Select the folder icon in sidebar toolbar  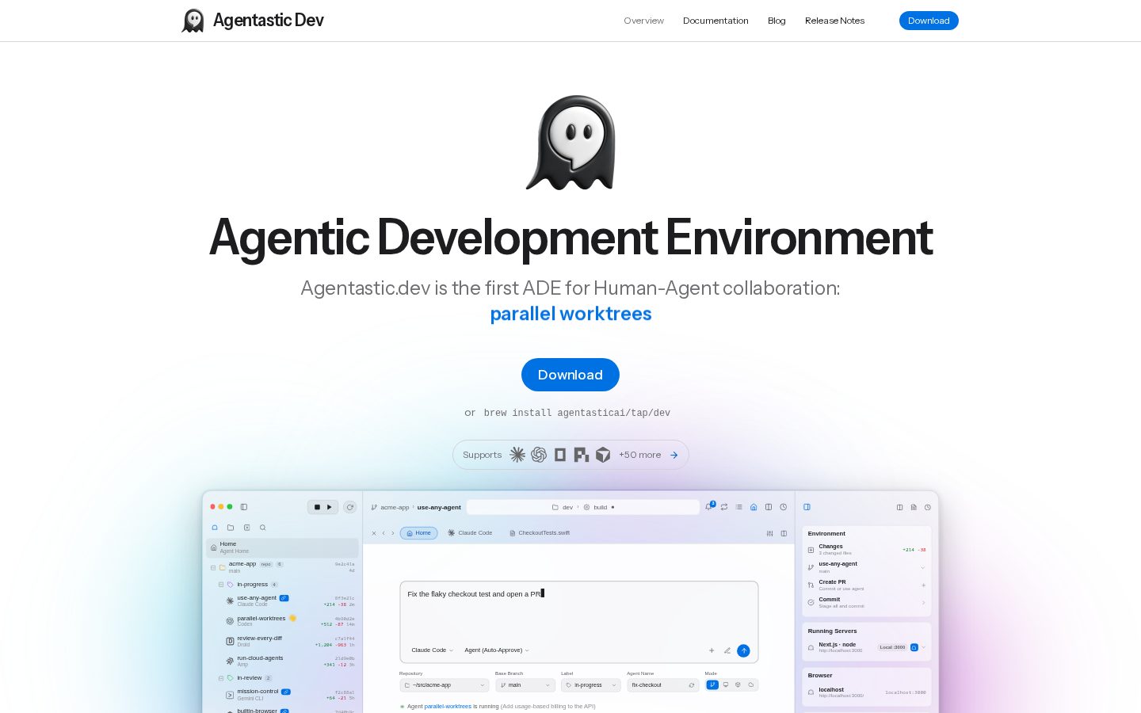pos(231,528)
